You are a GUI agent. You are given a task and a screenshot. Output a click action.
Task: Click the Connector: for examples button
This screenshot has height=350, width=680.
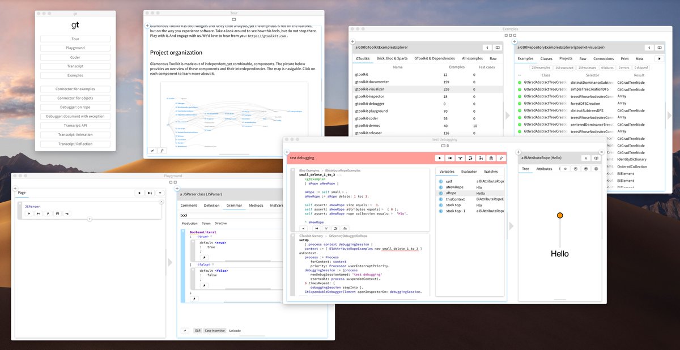[75, 89]
